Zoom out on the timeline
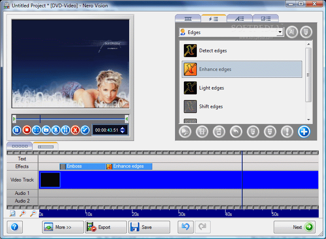Screen dimensions: 326x239 click(x=33, y=213)
